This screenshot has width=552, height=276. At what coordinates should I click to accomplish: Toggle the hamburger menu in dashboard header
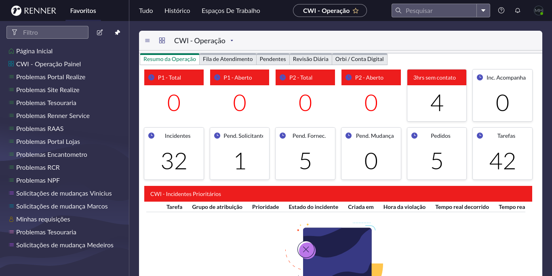(x=147, y=40)
